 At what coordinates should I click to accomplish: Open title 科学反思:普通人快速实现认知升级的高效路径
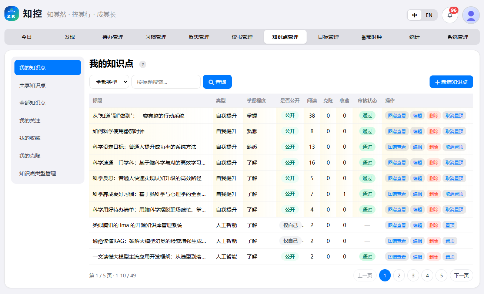pos(147,178)
